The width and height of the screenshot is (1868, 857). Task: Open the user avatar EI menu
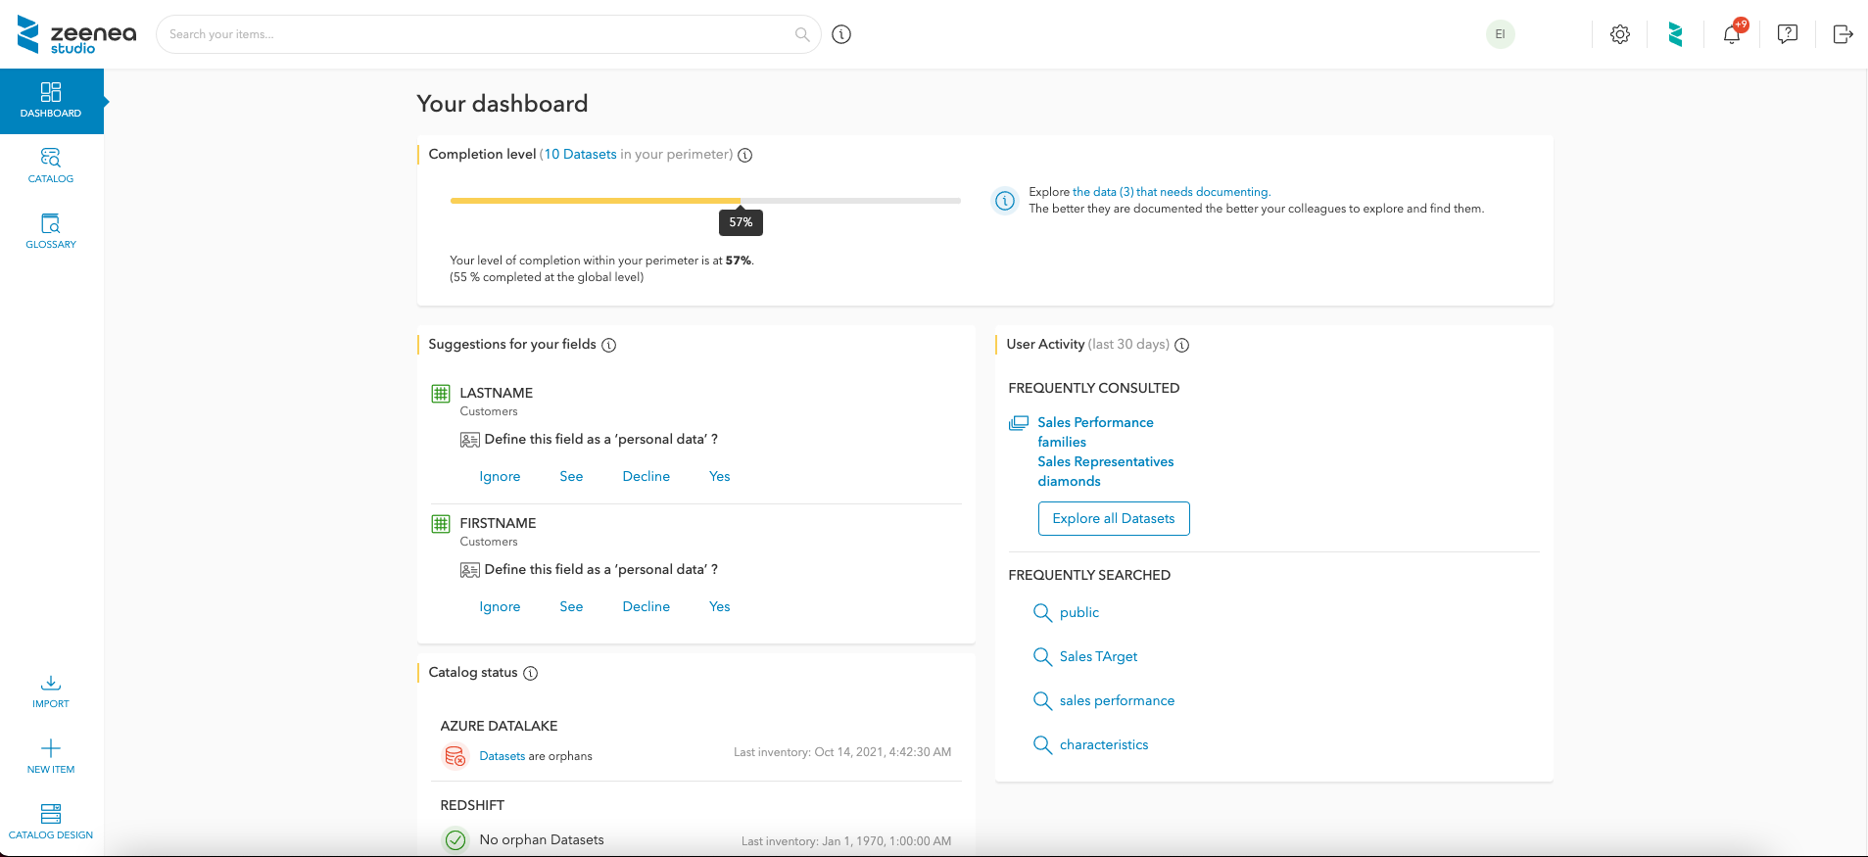coord(1500,34)
